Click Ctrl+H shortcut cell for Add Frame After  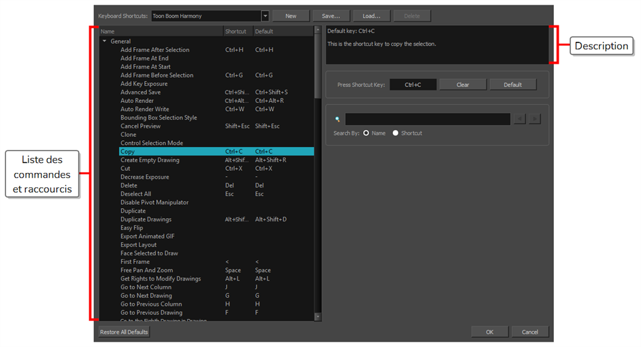[234, 50]
